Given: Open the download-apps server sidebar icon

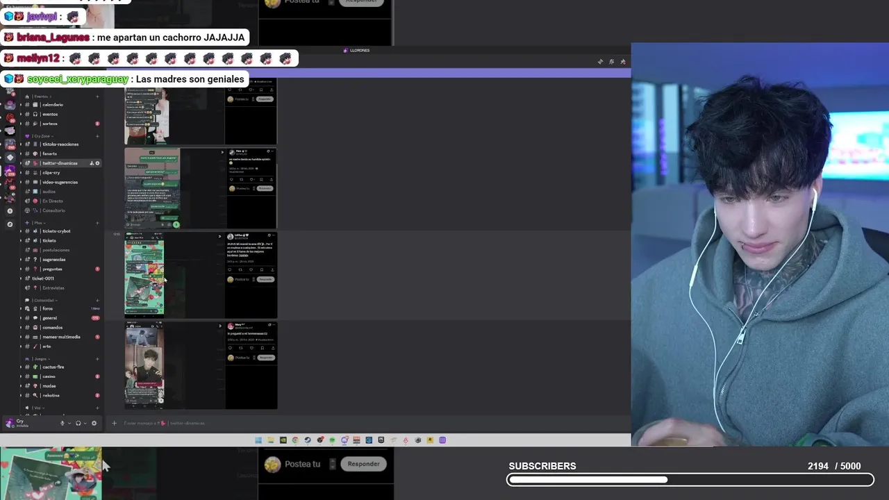Looking at the screenshot, I should point(10,210).
